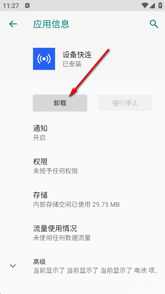Tap the Wi-Fi status icon
This screenshot has height=294, width=165.
tap(145, 5)
